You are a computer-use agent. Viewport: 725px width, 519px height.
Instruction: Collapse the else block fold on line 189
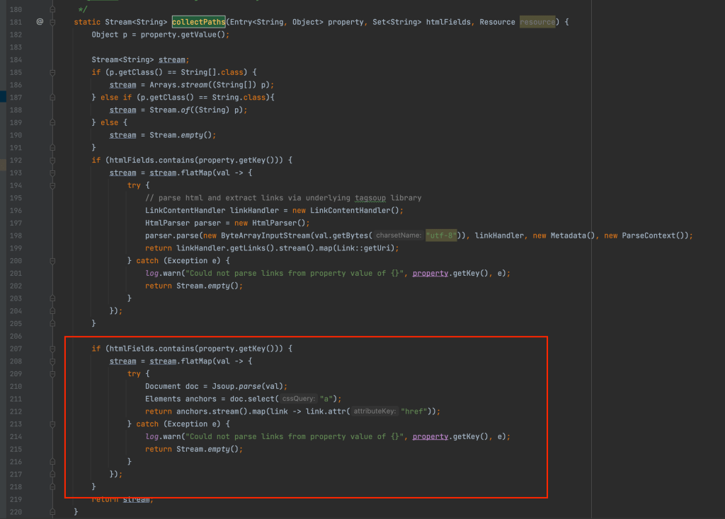tap(52, 122)
